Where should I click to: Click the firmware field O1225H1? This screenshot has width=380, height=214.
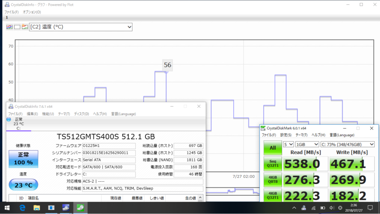[109, 146]
